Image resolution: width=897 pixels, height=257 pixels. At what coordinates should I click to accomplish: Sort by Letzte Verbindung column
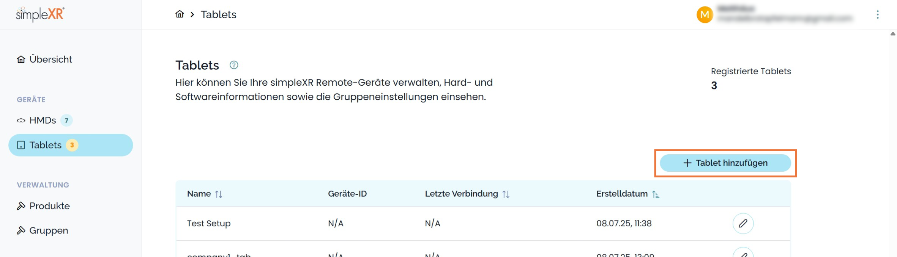pyautogui.click(x=506, y=194)
